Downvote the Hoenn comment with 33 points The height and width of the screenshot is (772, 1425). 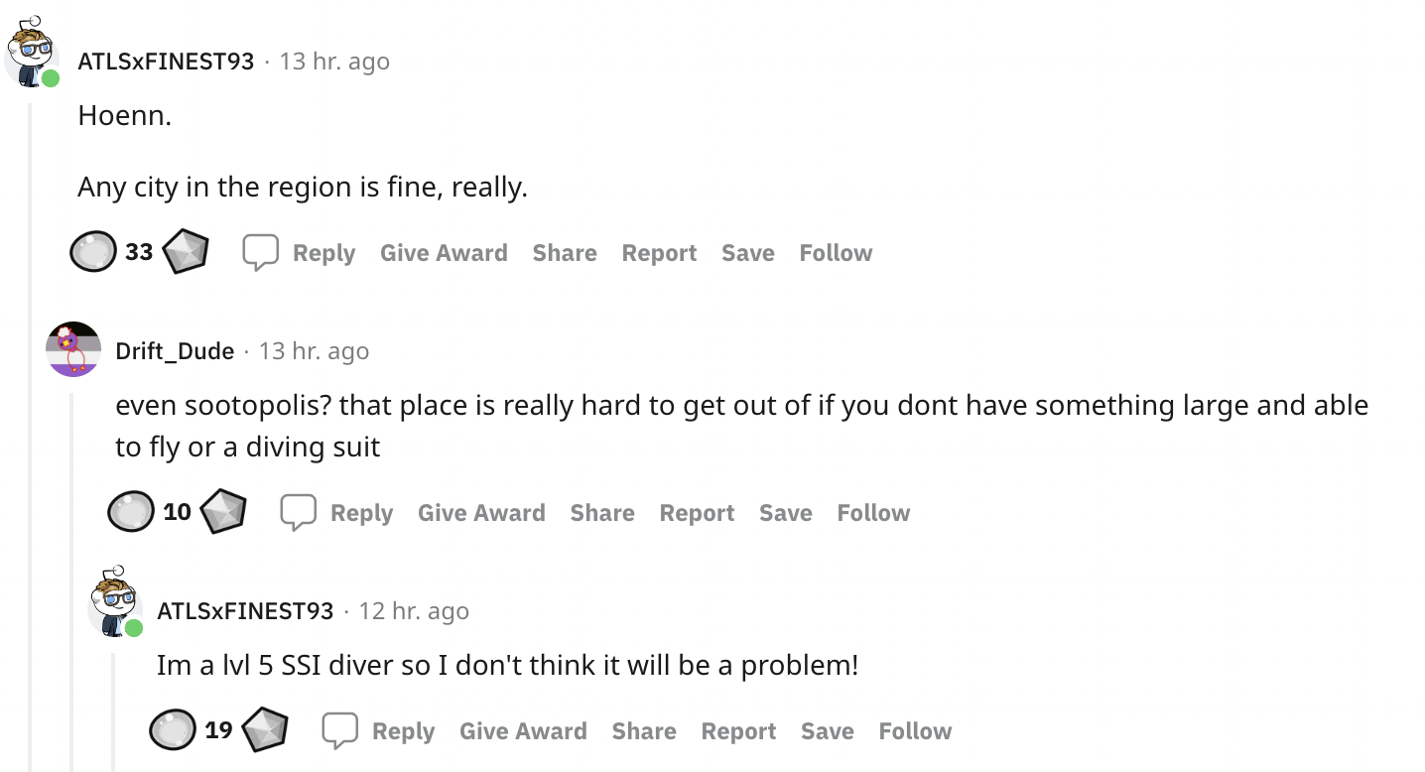pos(185,252)
